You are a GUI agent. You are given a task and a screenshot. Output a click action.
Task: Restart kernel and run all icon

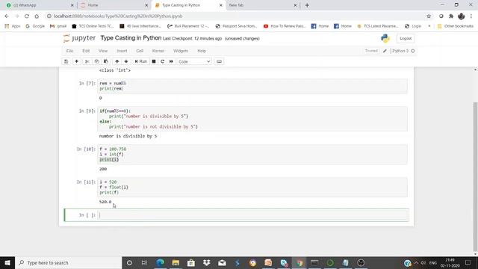[171, 61]
